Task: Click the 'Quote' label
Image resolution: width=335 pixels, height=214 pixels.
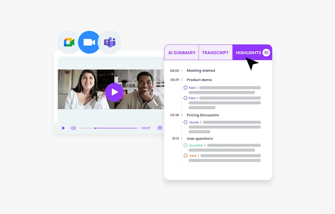Action: 194,122
